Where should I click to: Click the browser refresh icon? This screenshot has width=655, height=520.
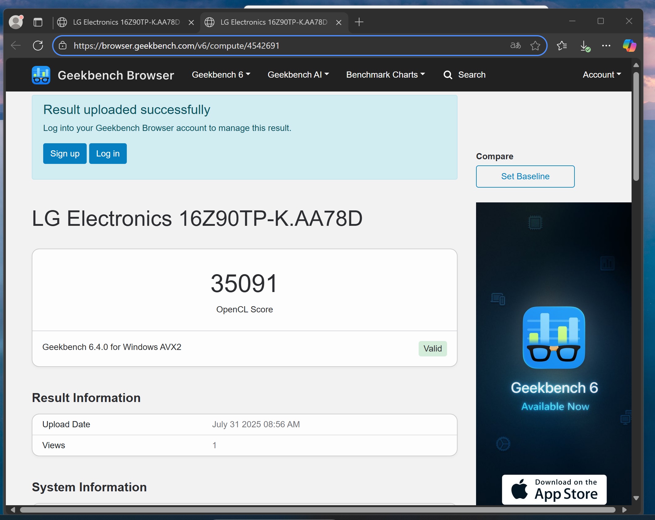[x=38, y=46]
